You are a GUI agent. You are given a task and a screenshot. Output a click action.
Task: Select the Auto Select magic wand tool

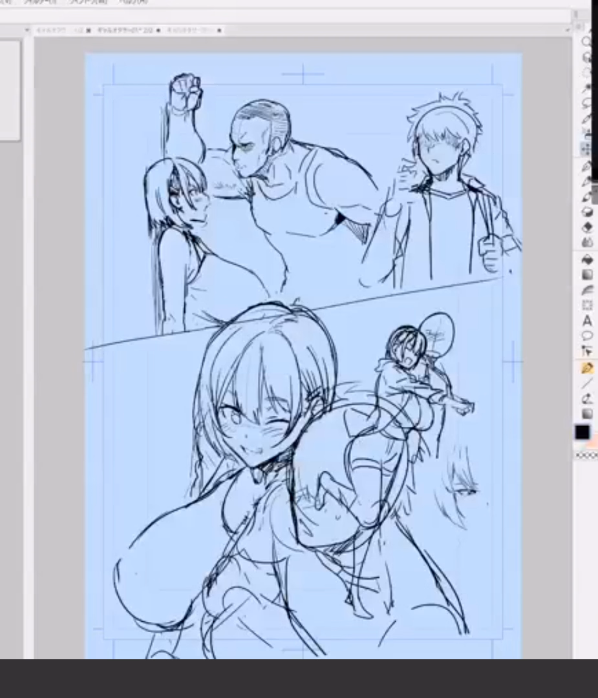[586, 88]
